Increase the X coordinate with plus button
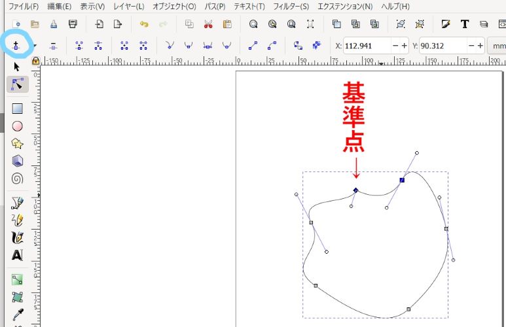The width and height of the screenshot is (506, 327). 405,46
